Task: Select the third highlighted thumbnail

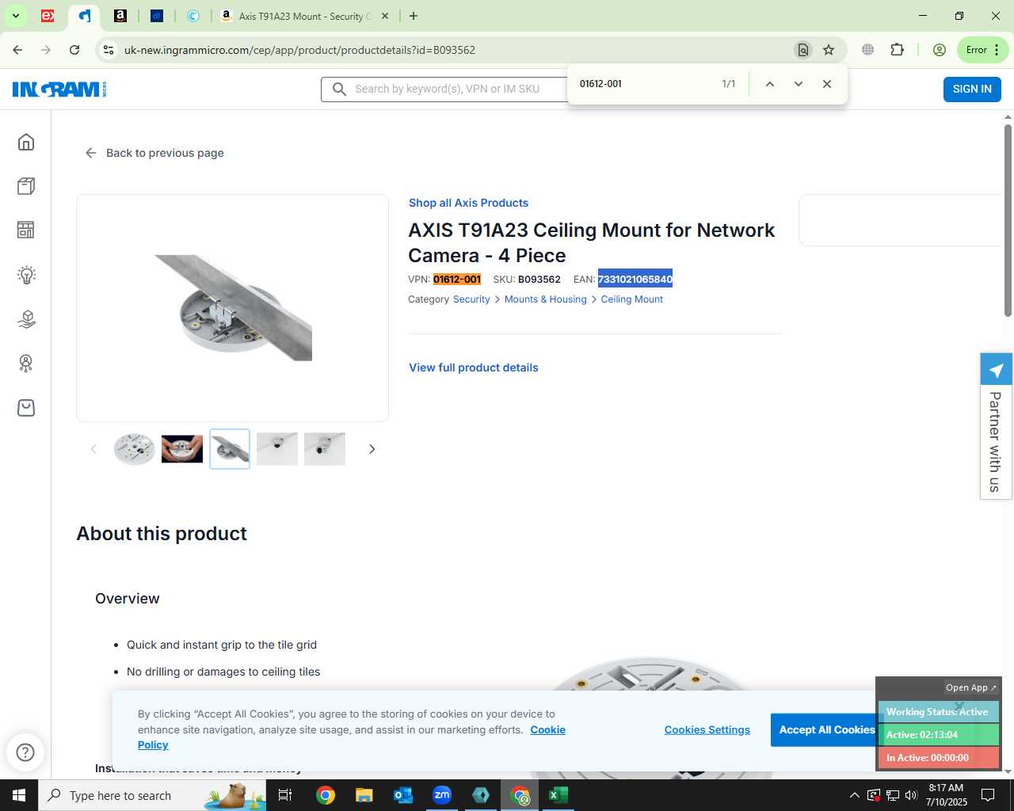Action: [230, 449]
